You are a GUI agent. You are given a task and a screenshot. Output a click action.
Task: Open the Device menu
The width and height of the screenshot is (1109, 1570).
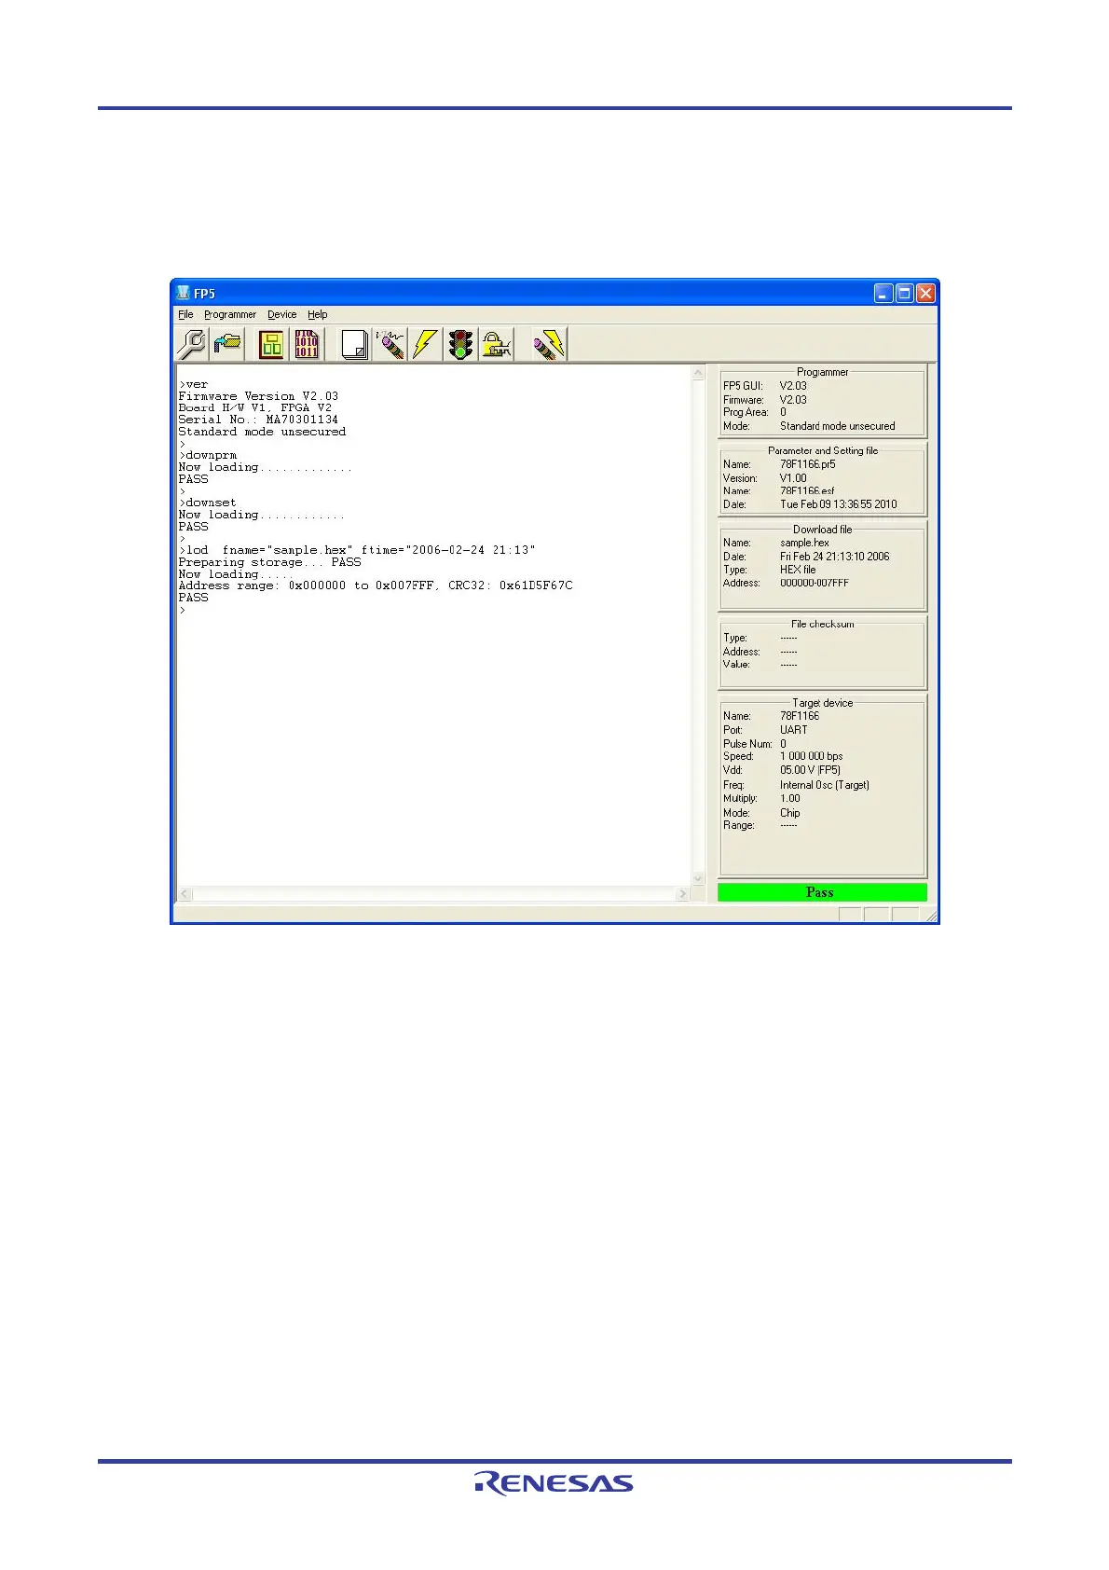coord(281,315)
